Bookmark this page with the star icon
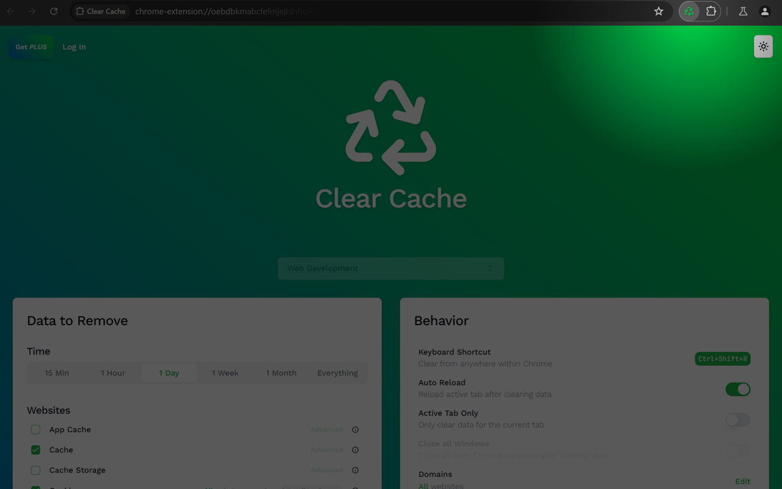This screenshot has width=782, height=489. 659,11
